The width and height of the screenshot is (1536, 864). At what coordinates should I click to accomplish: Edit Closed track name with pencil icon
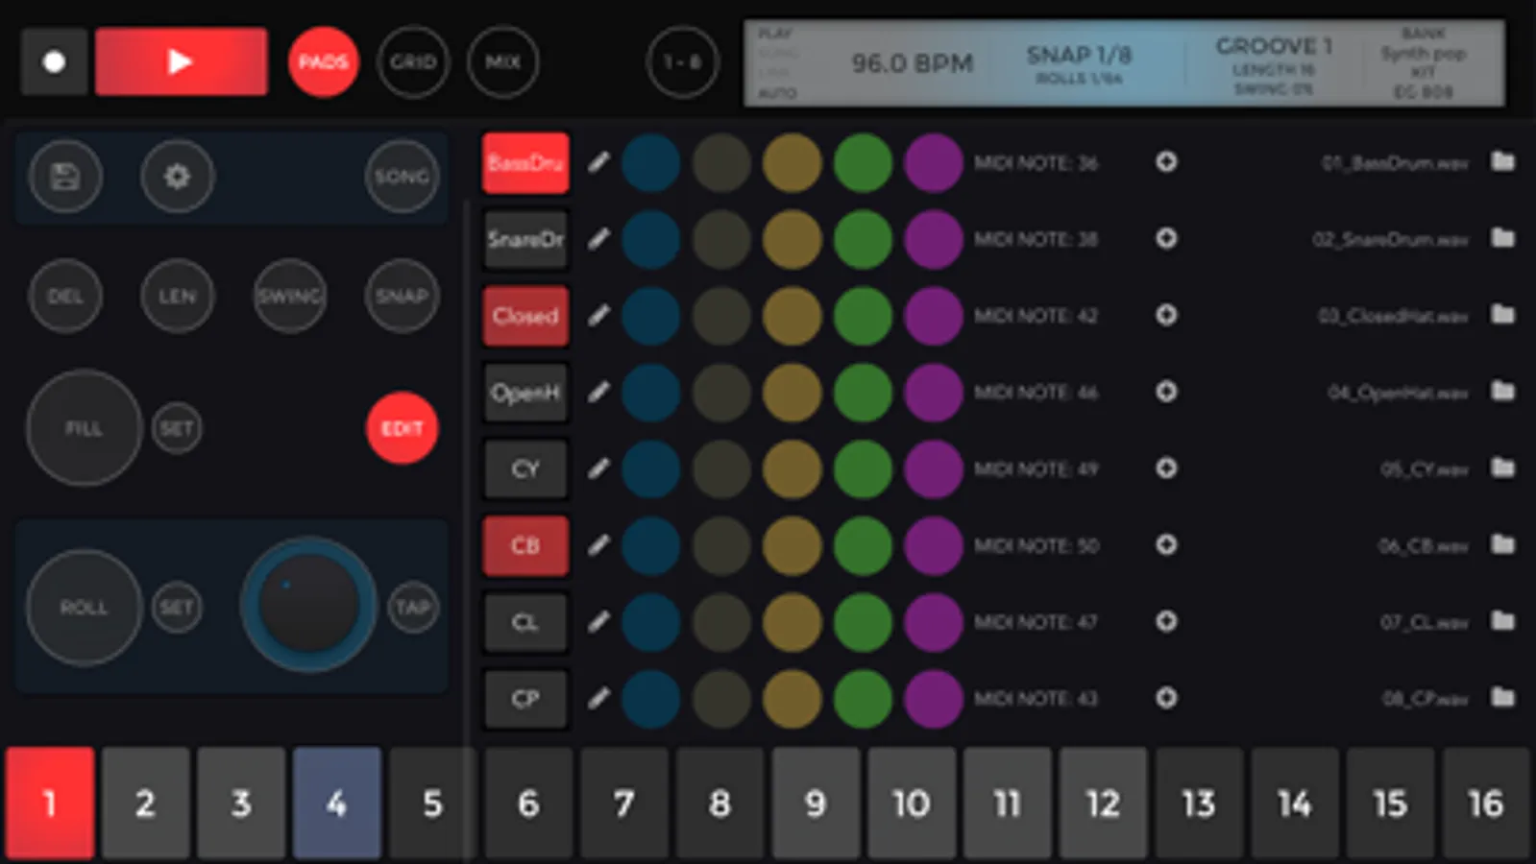(x=598, y=315)
